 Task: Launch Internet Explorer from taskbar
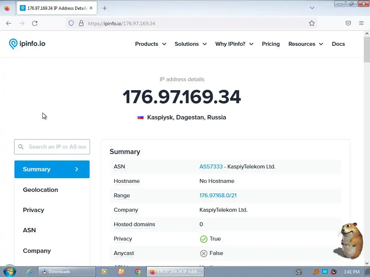(29, 272)
